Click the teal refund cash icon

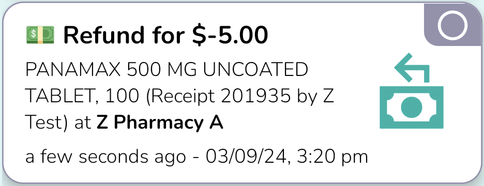click(412, 91)
